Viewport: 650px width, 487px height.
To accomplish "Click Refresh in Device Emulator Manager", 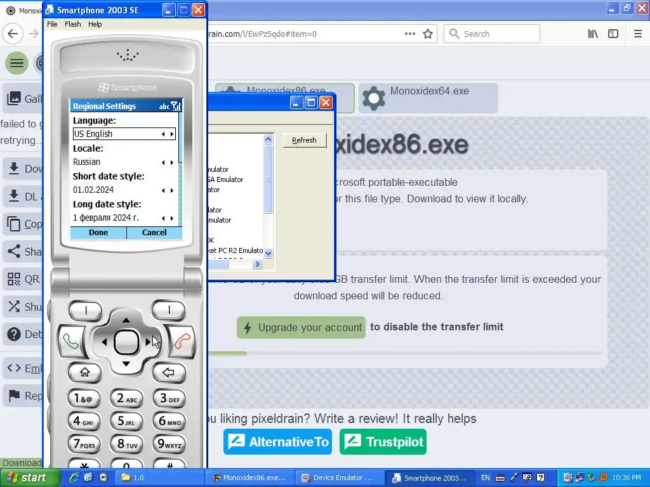I will 304,140.
